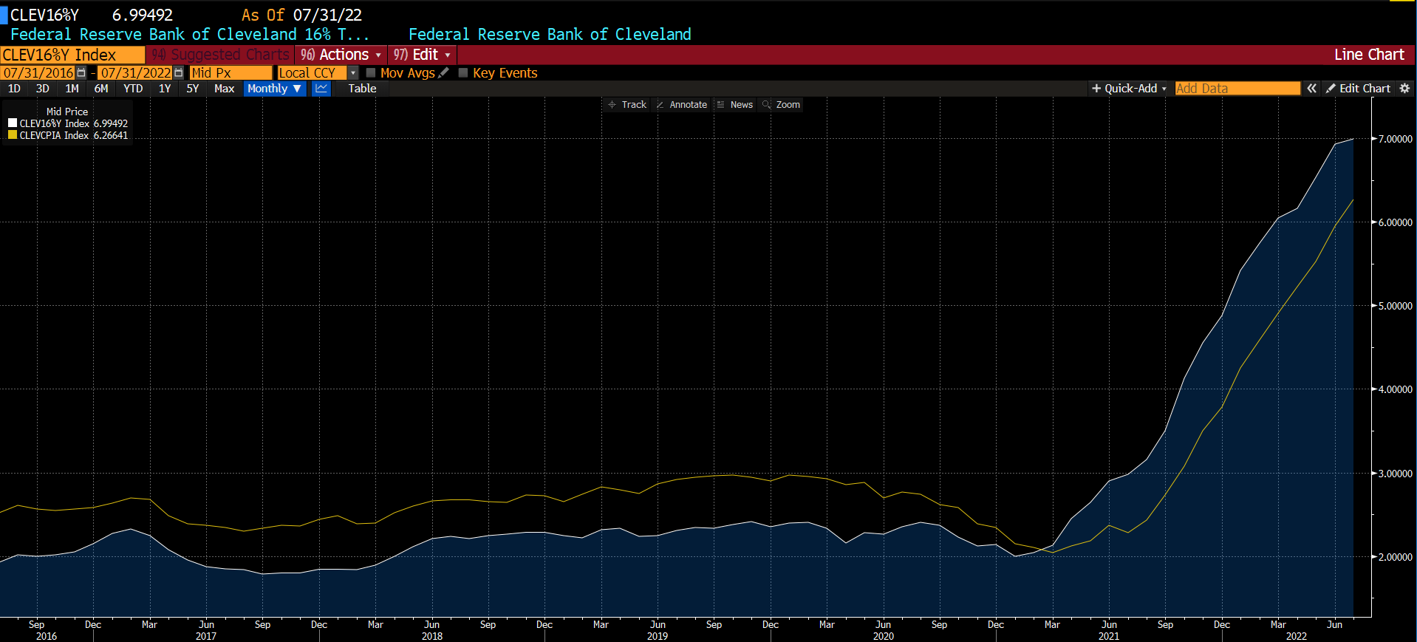
Task: Click the CLEV16%Y Index security field
Action: (x=72, y=55)
